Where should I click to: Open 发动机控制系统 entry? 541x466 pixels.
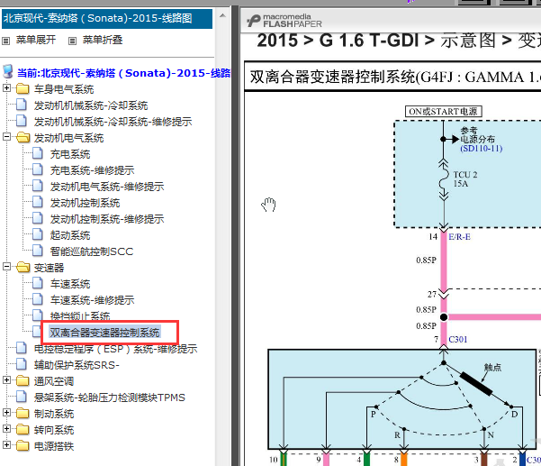pyautogui.click(x=85, y=203)
